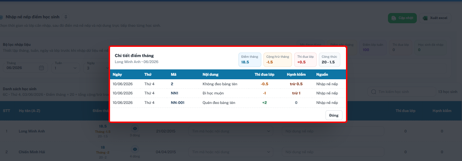The width and height of the screenshot is (462, 161).
Task: Click the pin icon beside the page title
Action: point(66,17)
